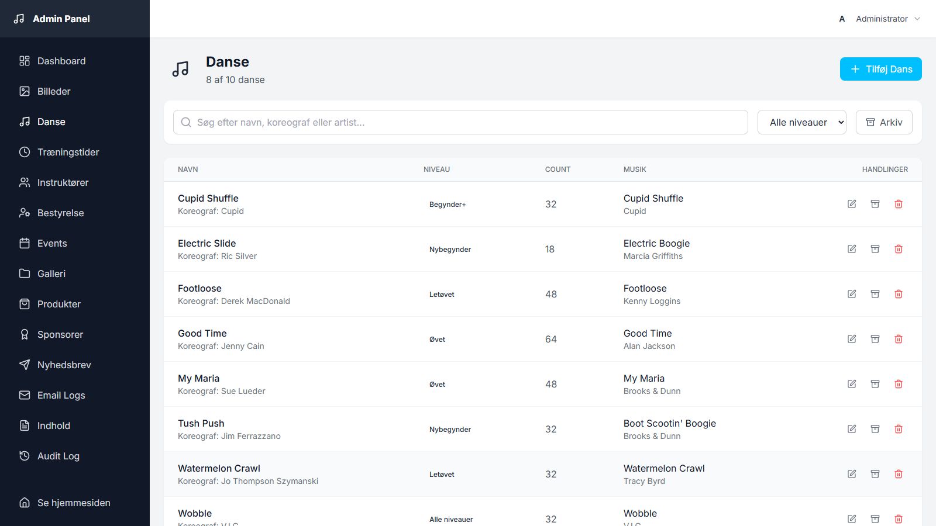936x526 pixels.
Task: Open the Alle niveauer level filter
Action: 801,122
